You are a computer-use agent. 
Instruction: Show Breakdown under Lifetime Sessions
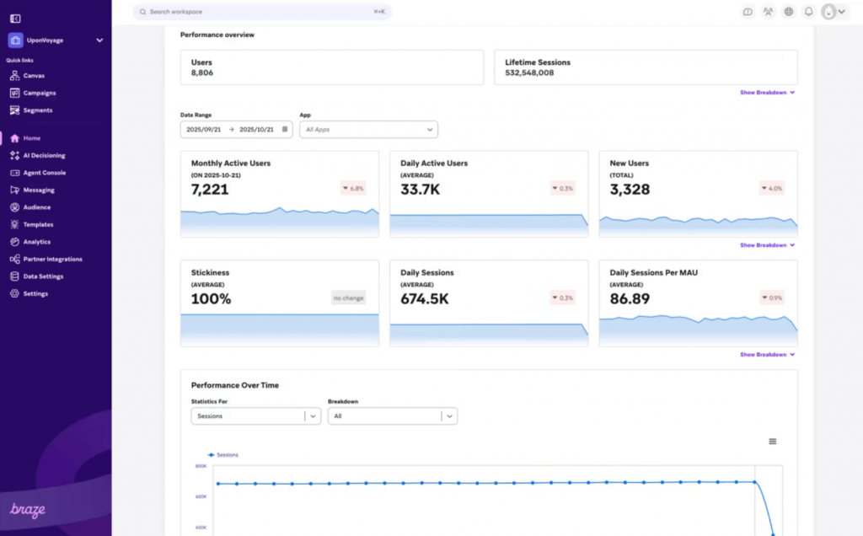(x=765, y=93)
